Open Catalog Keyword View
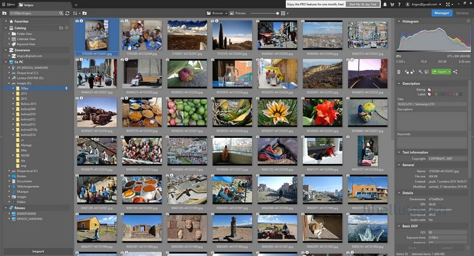The image size is (474, 256). tap(26, 44)
